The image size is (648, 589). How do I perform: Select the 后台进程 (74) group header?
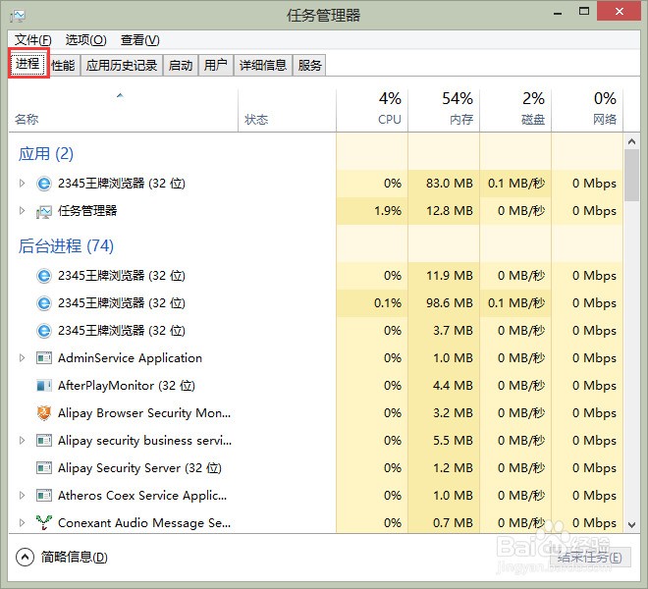(66, 246)
